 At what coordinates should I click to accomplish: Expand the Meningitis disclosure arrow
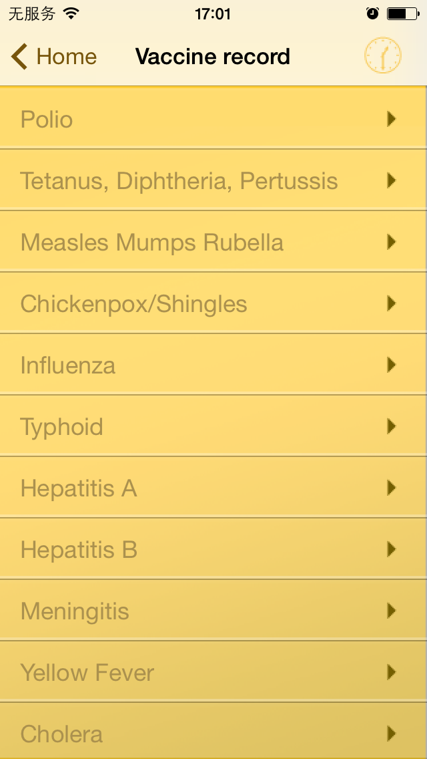pyautogui.click(x=391, y=611)
